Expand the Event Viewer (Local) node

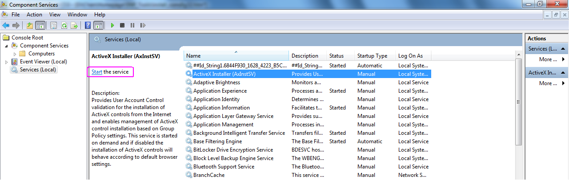[6, 62]
